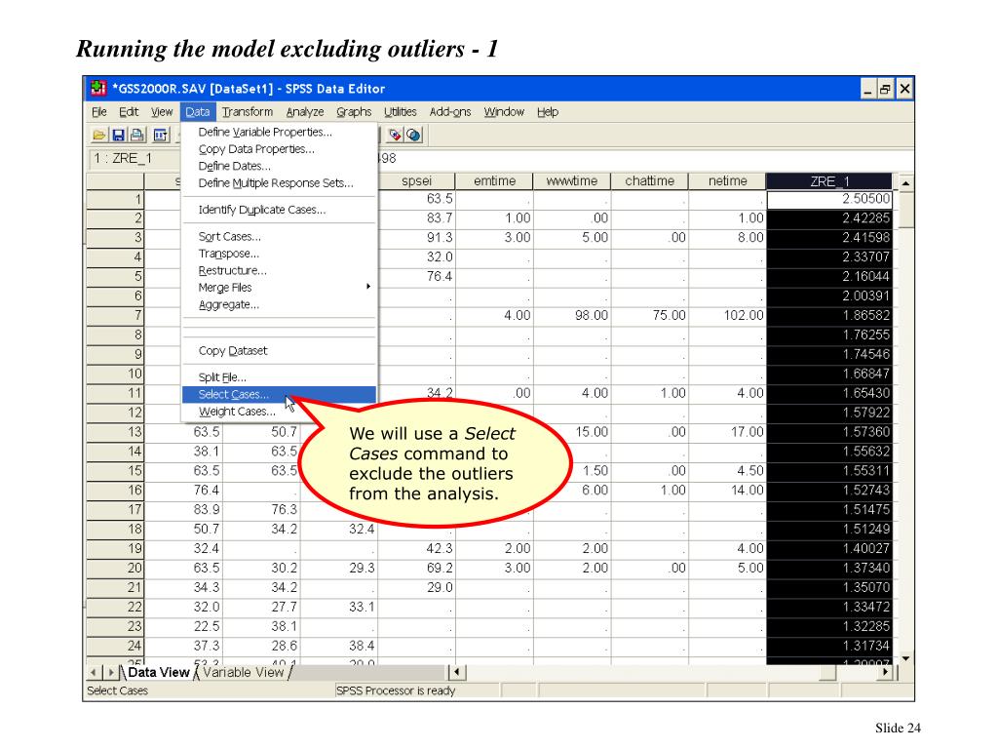Select Restructure menu entry
998x749 pixels.
(279, 271)
